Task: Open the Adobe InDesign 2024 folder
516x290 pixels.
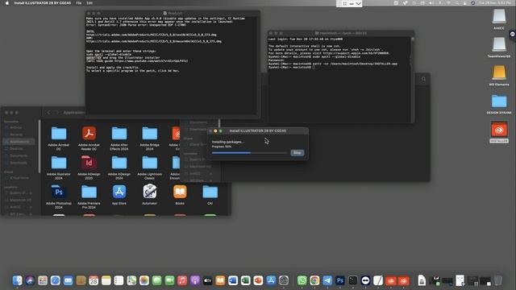Action: 119,168
